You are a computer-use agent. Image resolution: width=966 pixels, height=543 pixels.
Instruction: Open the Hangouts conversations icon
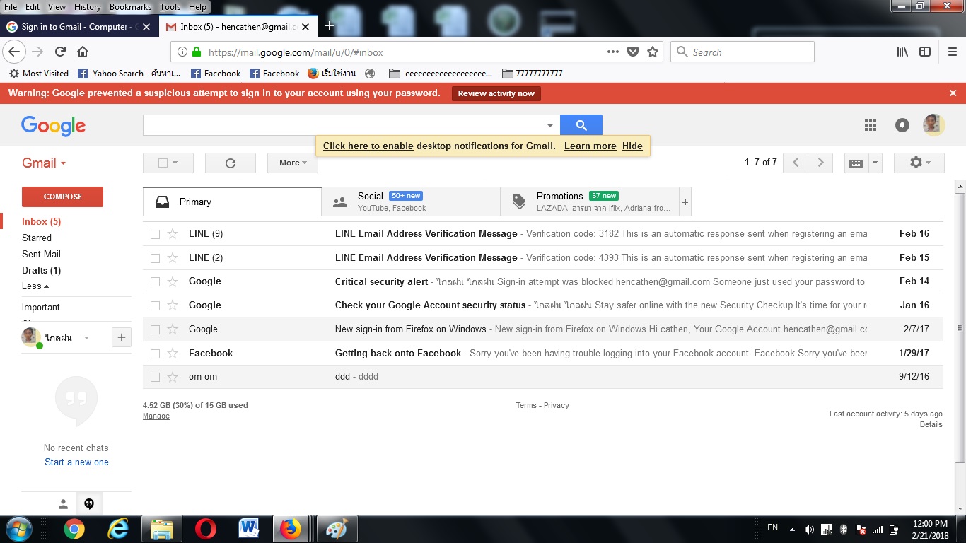click(x=89, y=503)
